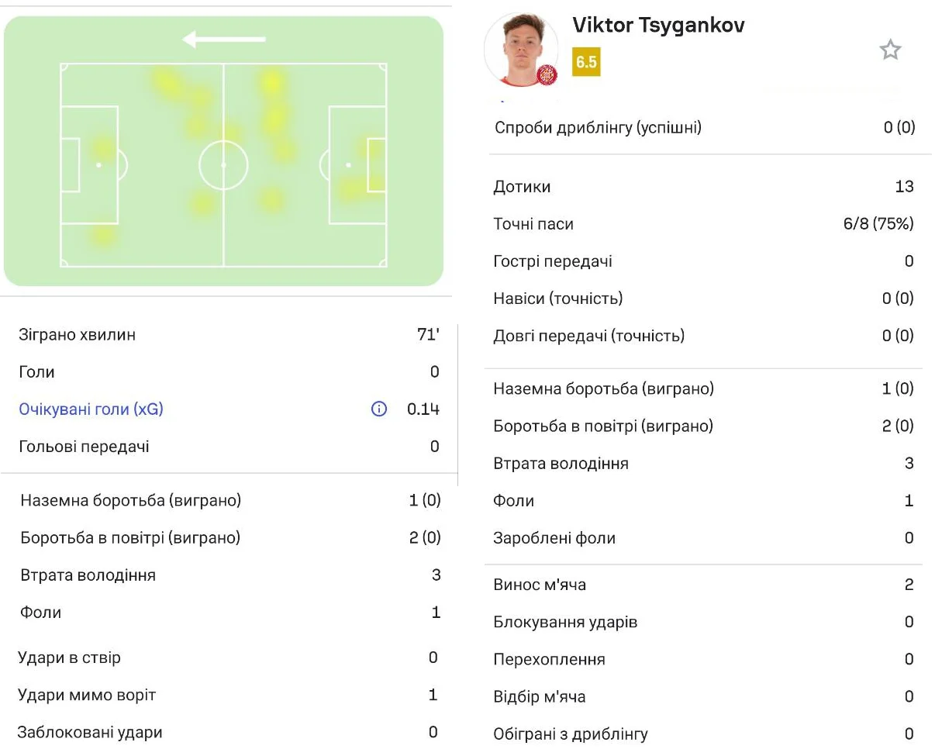Click the Удари мимо воріт stat

pyautogui.click(x=87, y=696)
